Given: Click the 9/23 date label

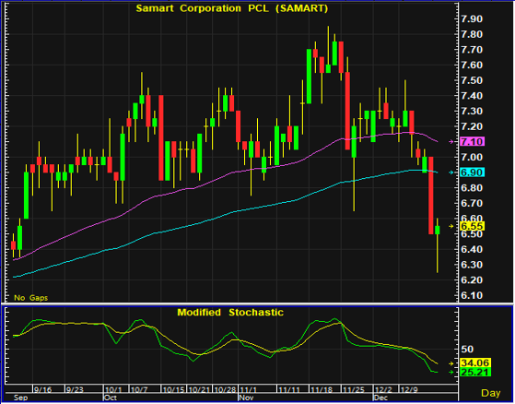Looking at the screenshot, I should coord(75,390).
